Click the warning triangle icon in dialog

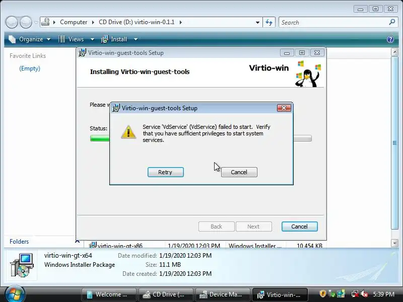coord(128,132)
